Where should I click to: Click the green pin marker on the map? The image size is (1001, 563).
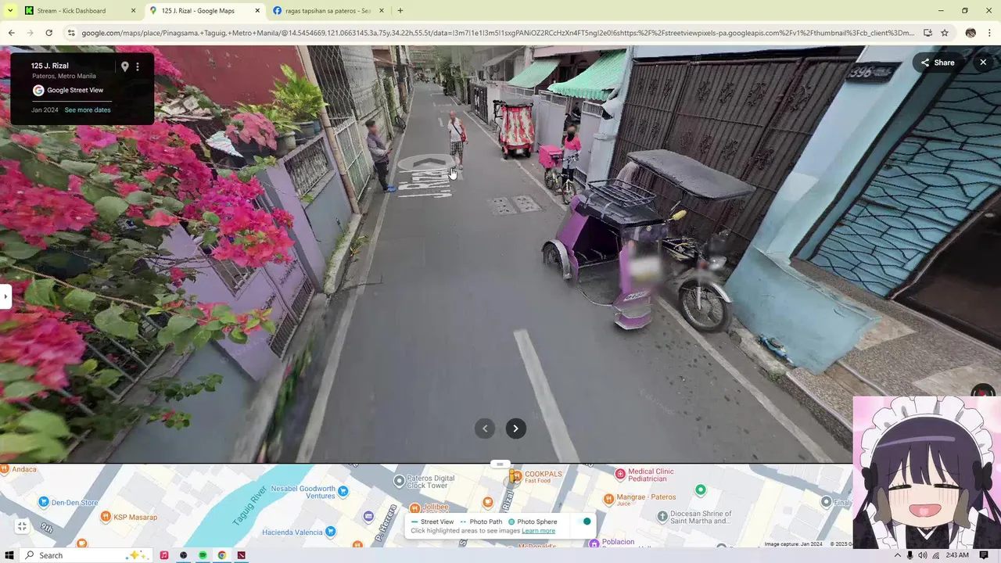tap(701, 490)
